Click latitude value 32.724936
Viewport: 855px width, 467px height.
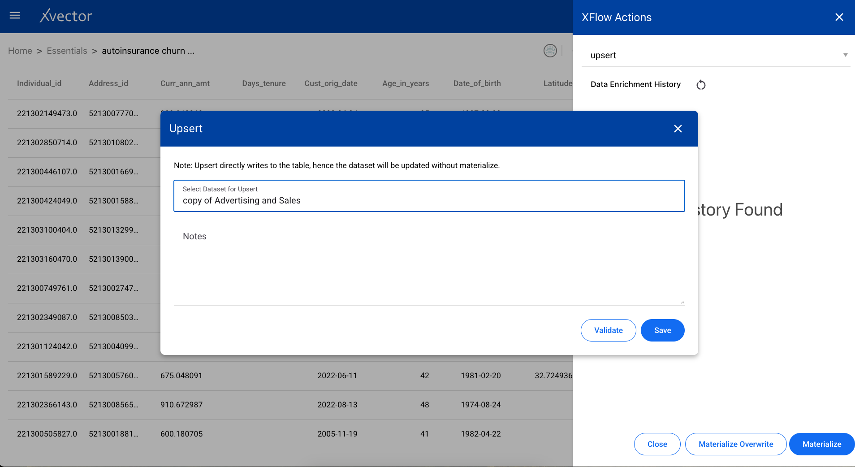(x=553, y=376)
